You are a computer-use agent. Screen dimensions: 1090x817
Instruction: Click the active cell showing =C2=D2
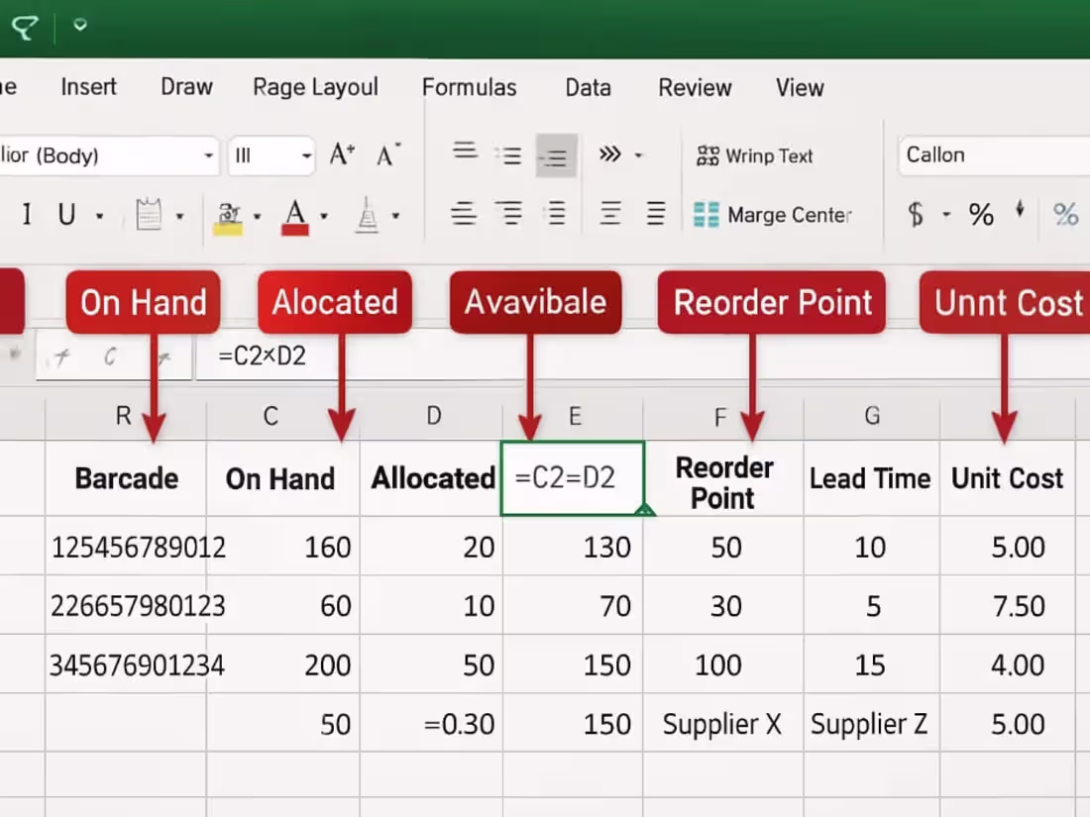pos(572,478)
